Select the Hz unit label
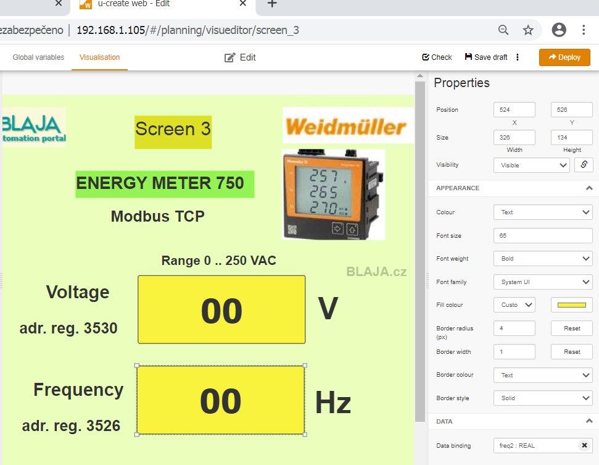 [333, 403]
